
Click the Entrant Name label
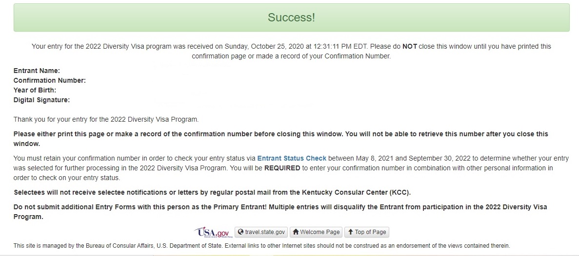coord(37,71)
